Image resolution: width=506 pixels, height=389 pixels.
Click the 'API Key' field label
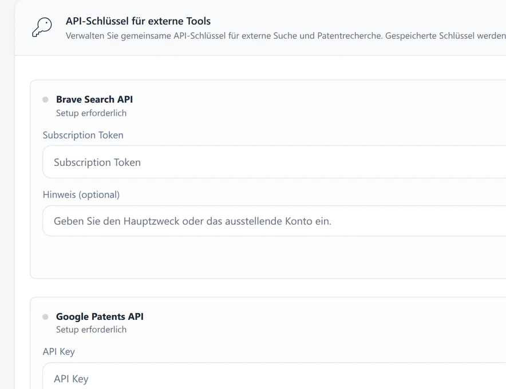point(59,352)
